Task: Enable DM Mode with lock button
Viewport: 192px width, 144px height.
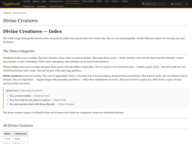Action: [x=176, y=4]
